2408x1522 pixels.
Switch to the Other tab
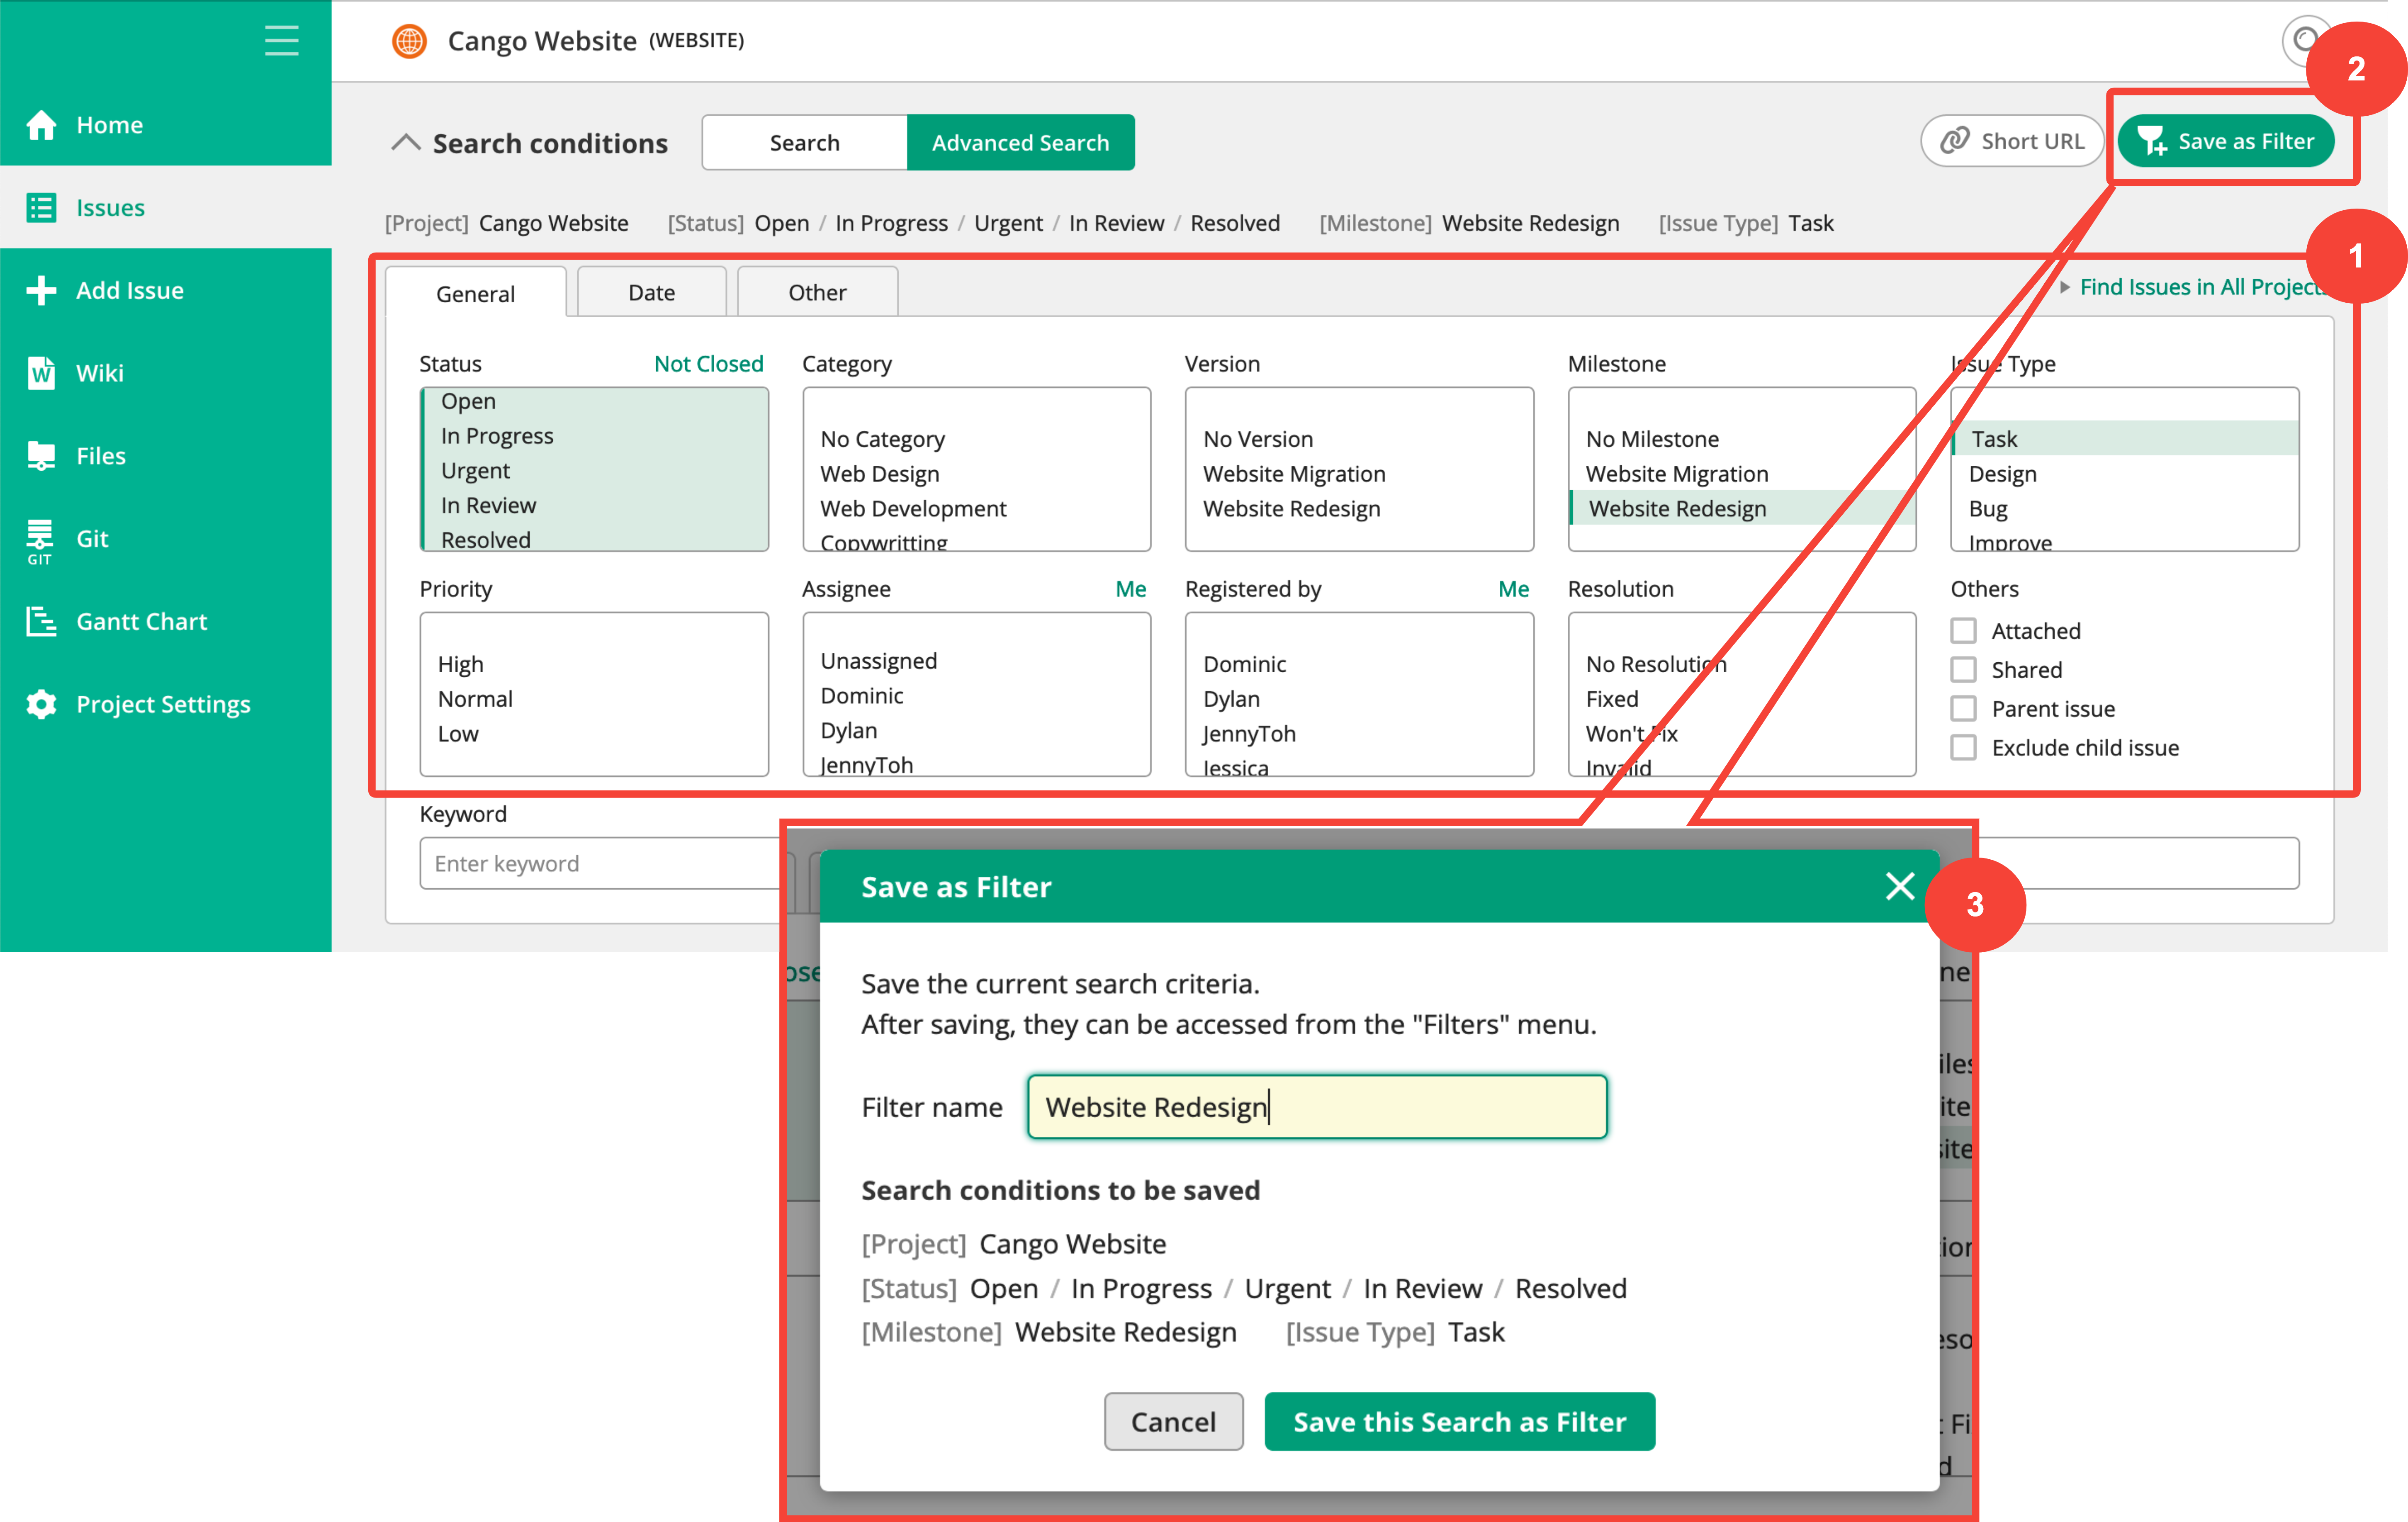tap(817, 292)
